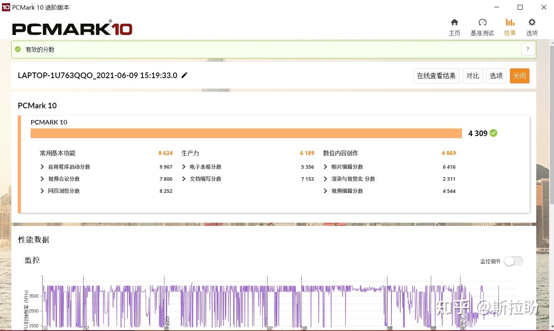Click the 监控 heading

pos(32,260)
